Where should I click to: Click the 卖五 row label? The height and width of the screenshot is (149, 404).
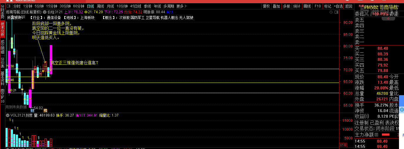point(359,20)
